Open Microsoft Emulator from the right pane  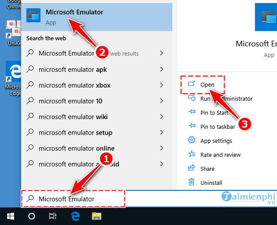click(x=207, y=85)
